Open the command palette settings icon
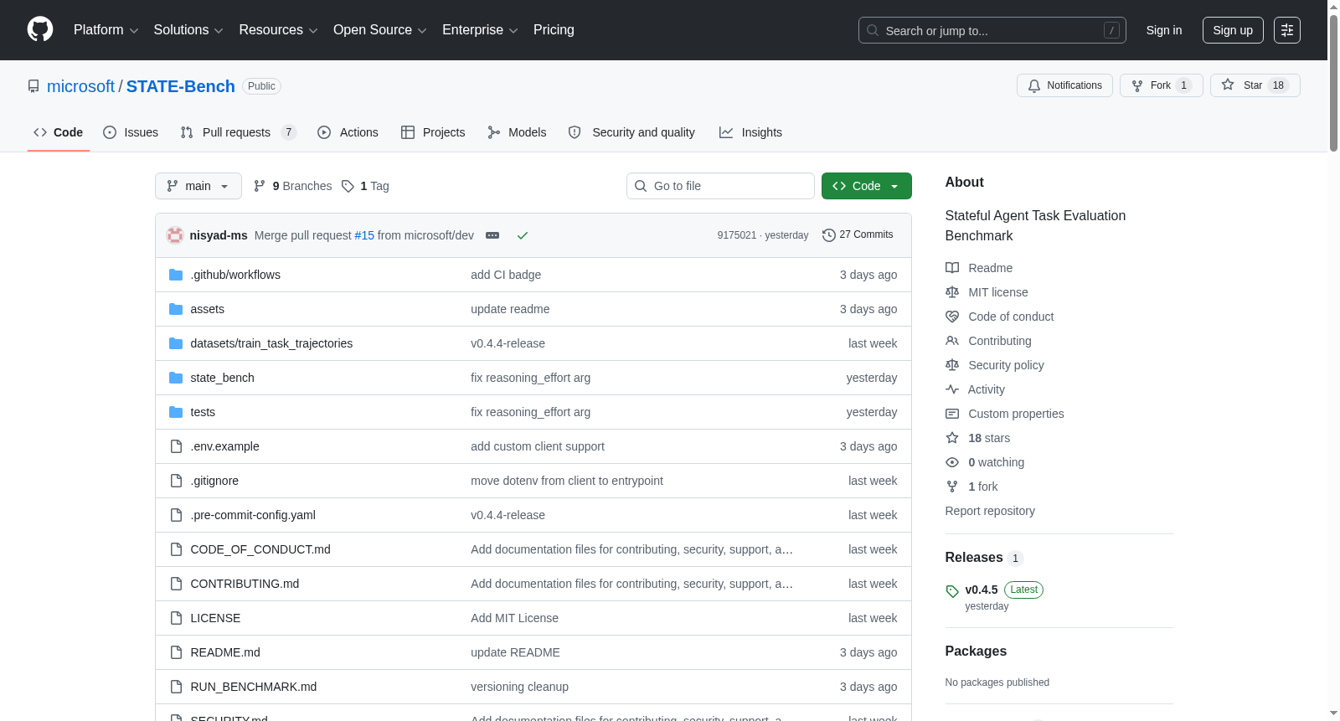The width and height of the screenshot is (1340, 721). (1287, 30)
